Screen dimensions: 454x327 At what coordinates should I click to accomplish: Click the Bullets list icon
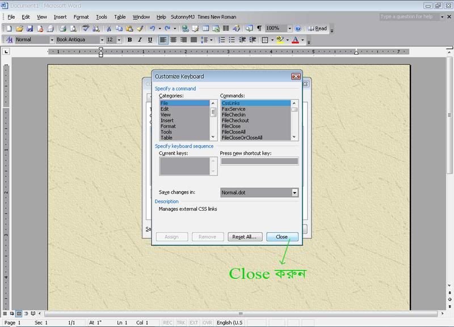tap(232, 40)
